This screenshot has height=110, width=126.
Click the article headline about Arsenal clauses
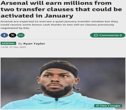[x=61, y=9]
